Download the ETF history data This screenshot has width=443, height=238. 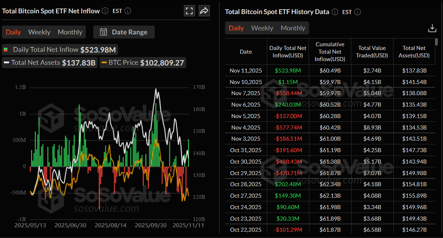[x=432, y=28]
